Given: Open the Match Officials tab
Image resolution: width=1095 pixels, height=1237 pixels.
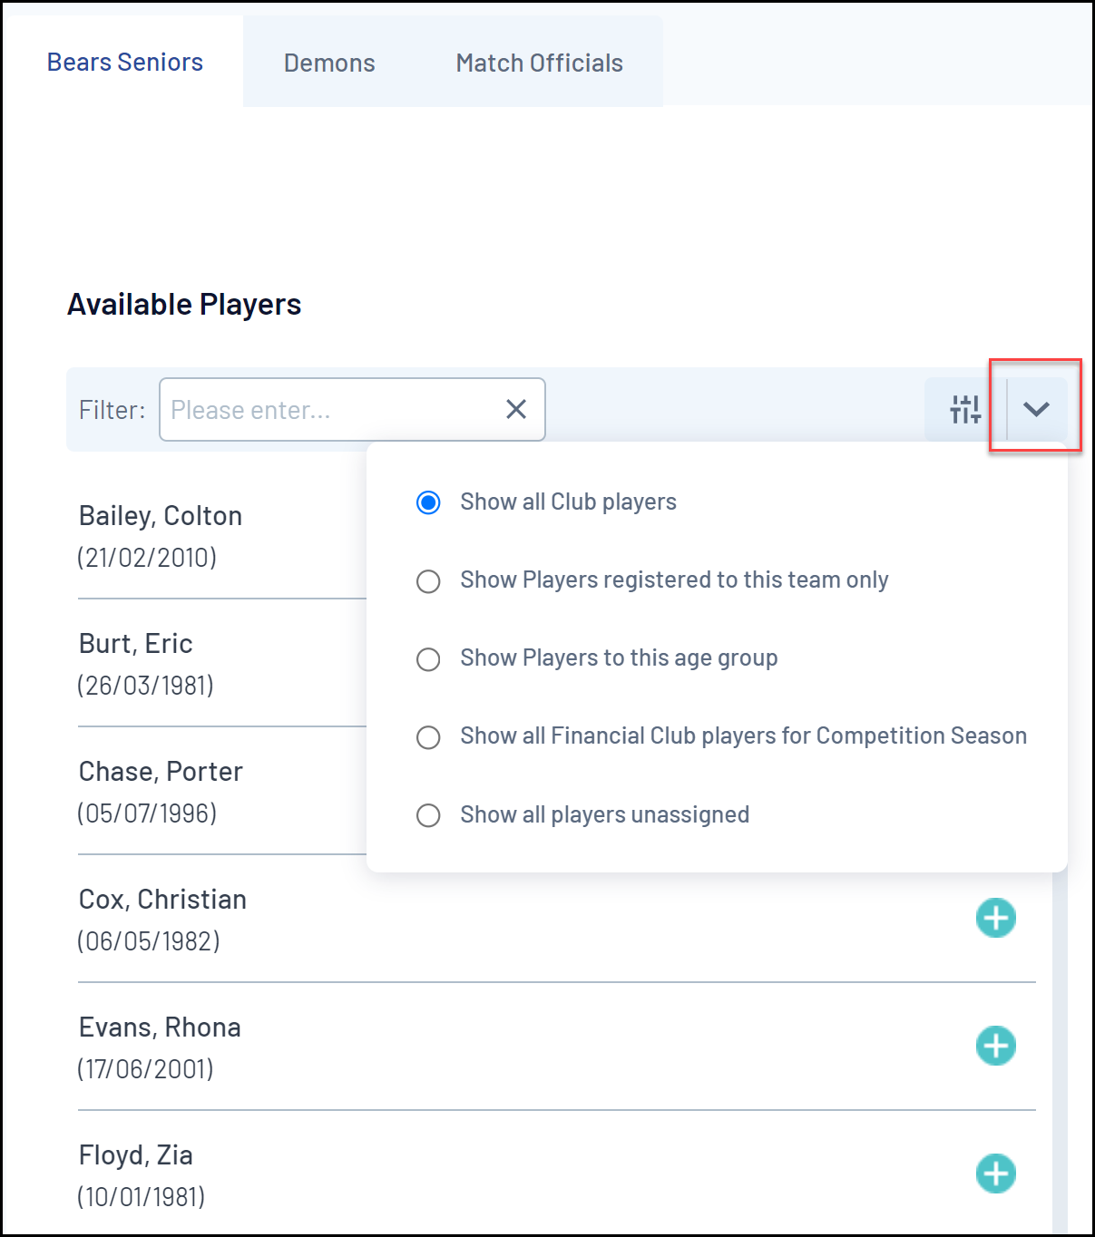Looking at the screenshot, I should pos(539,63).
